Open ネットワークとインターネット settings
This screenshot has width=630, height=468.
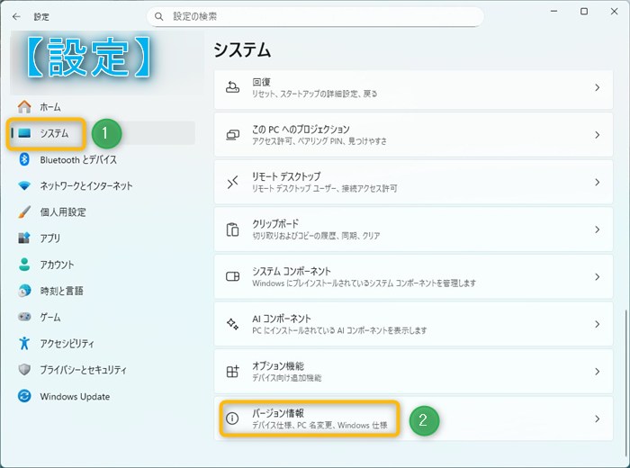point(85,185)
